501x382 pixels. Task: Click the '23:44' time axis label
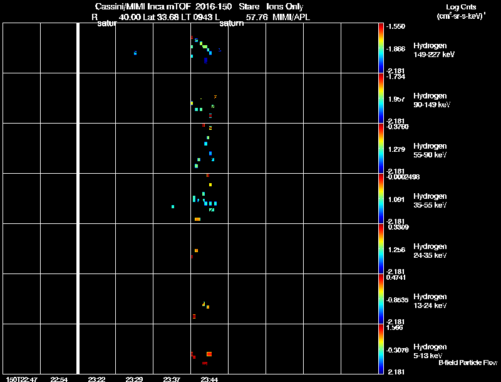click(209, 379)
